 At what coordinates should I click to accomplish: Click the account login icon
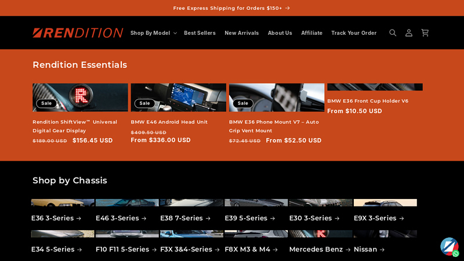(x=409, y=33)
